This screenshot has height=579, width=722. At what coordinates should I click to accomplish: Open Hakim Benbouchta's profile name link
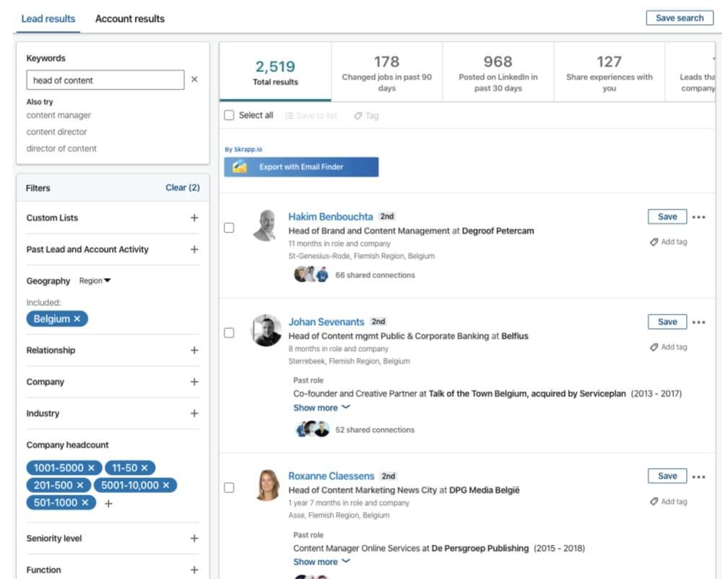tap(331, 217)
